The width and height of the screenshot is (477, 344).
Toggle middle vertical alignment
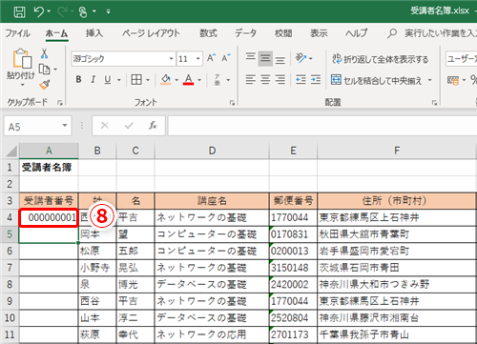(x=265, y=58)
